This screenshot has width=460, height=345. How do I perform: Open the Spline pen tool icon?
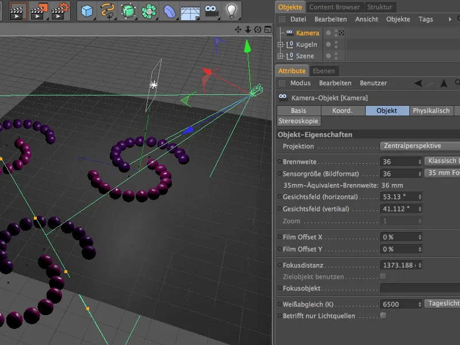pos(108,11)
